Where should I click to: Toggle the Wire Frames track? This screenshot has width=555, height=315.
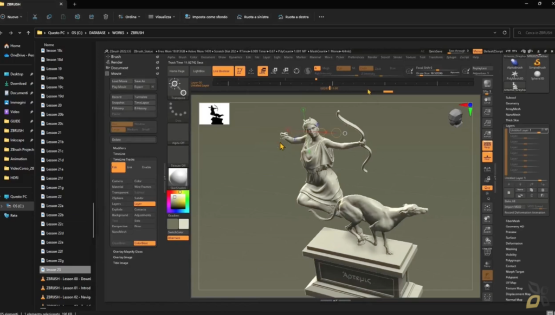pos(144,187)
